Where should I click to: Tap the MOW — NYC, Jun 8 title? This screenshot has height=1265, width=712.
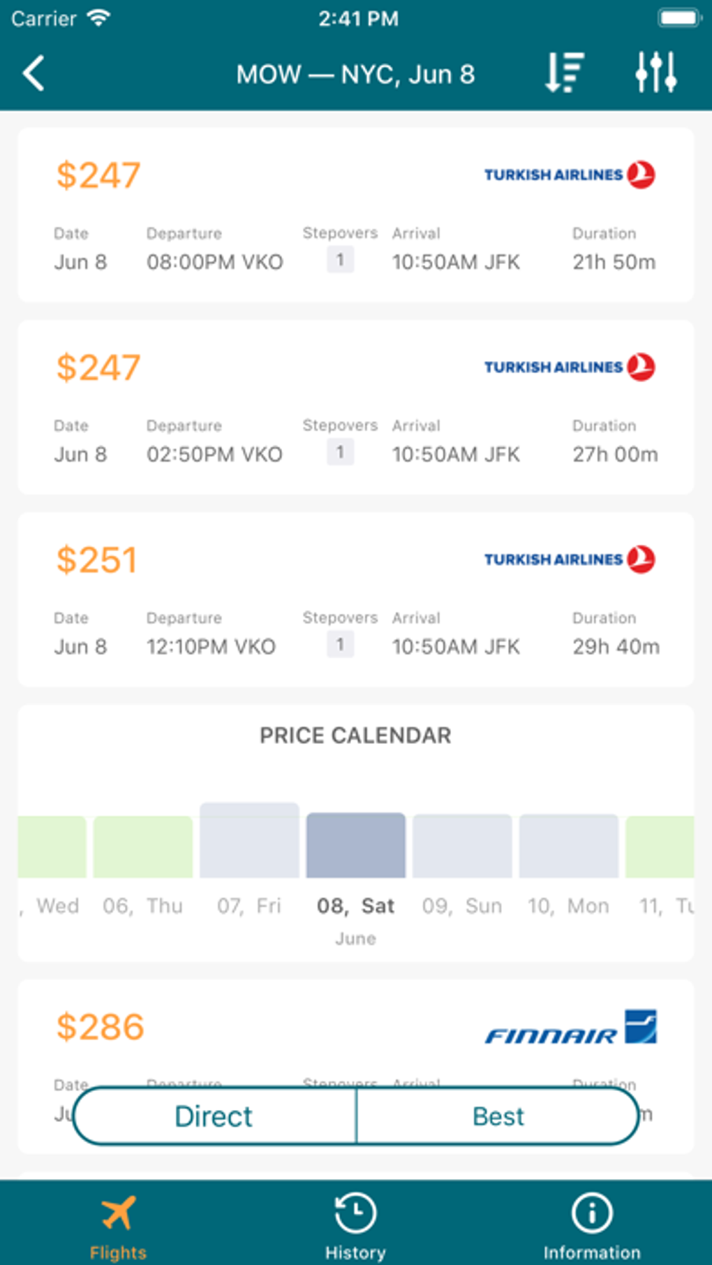pyautogui.click(x=355, y=74)
